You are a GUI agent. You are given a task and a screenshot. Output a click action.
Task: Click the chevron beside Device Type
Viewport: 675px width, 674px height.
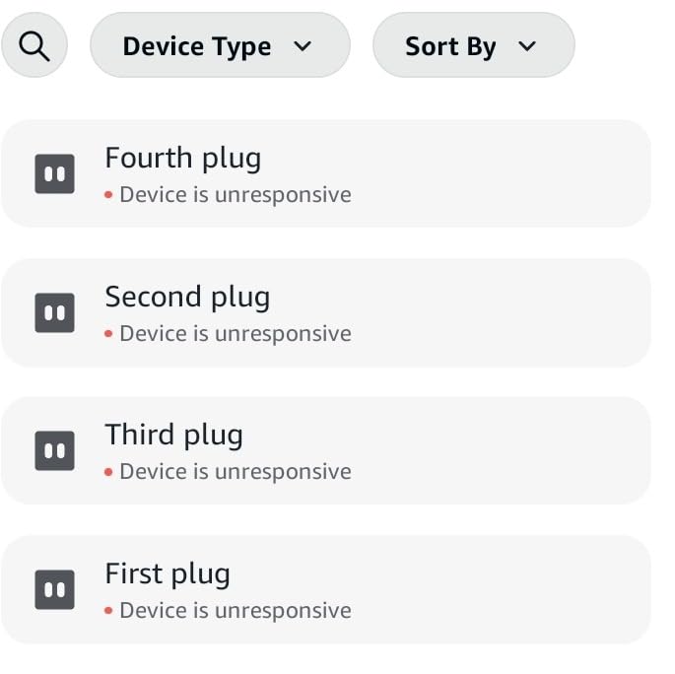pyautogui.click(x=303, y=46)
